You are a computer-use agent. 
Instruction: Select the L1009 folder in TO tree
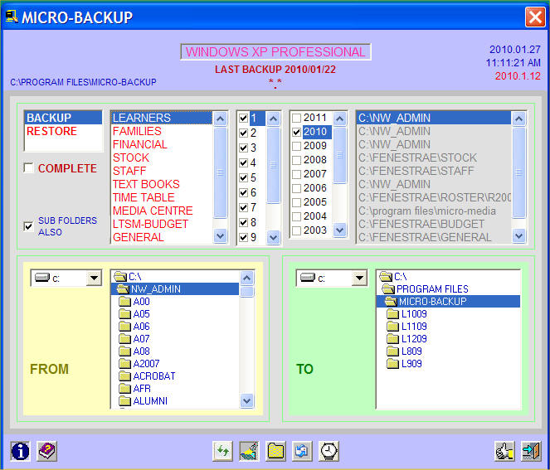pos(414,314)
